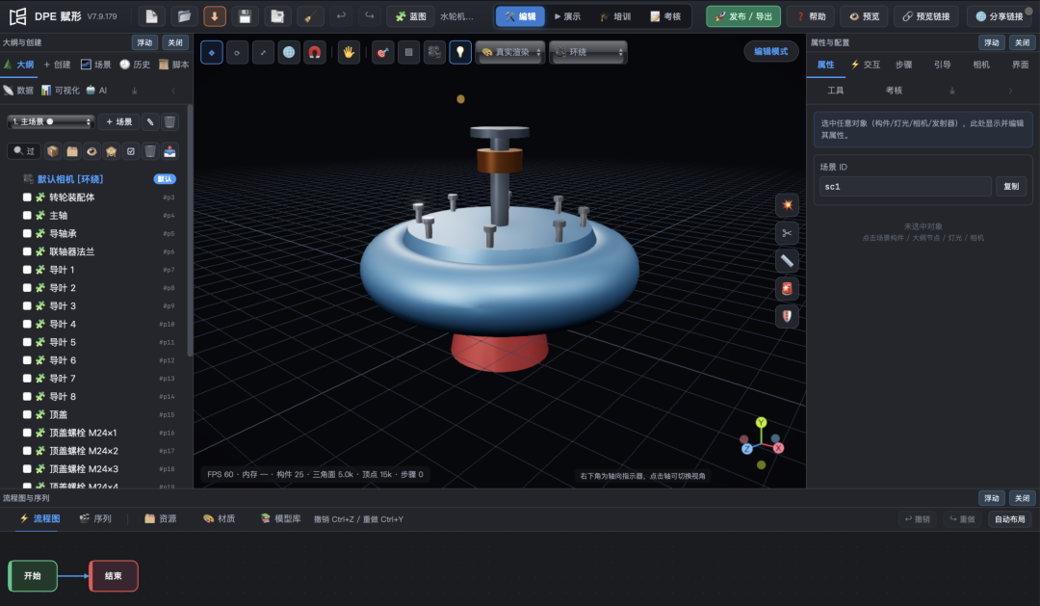Screen dimensions: 1040x606
Task: Click the outline filter search box
Action: pyautogui.click(x=24, y=151)
